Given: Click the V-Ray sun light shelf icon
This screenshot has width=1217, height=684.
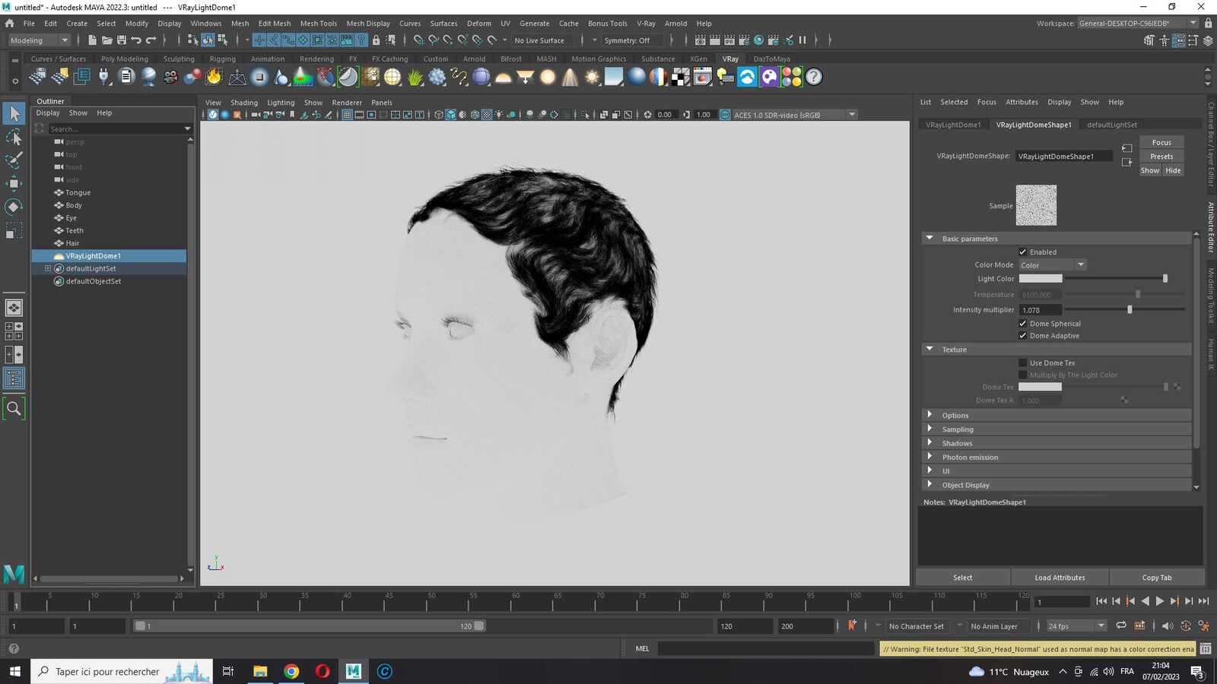Looking at the screenshot, I should tap(592, 77).
